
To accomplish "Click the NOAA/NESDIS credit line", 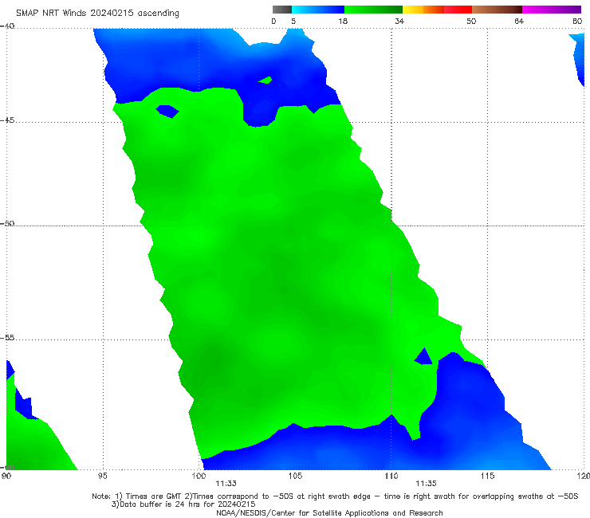I will [x=329, y=513].
